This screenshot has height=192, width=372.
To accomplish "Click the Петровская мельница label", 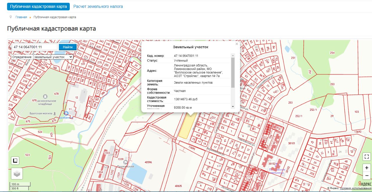I will point(277,171).
